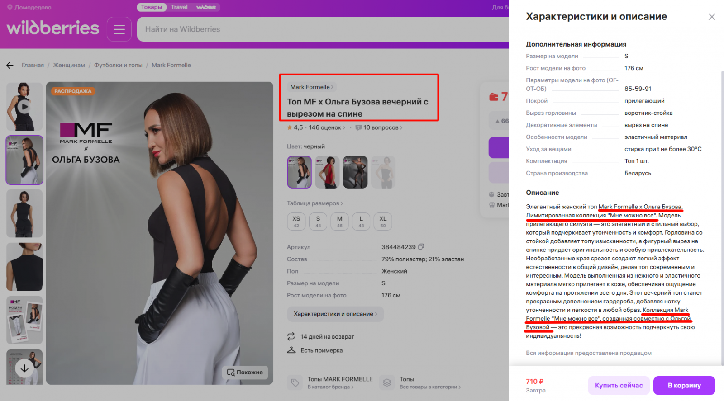Add to cart with В корзину

[x=684, y=386]
